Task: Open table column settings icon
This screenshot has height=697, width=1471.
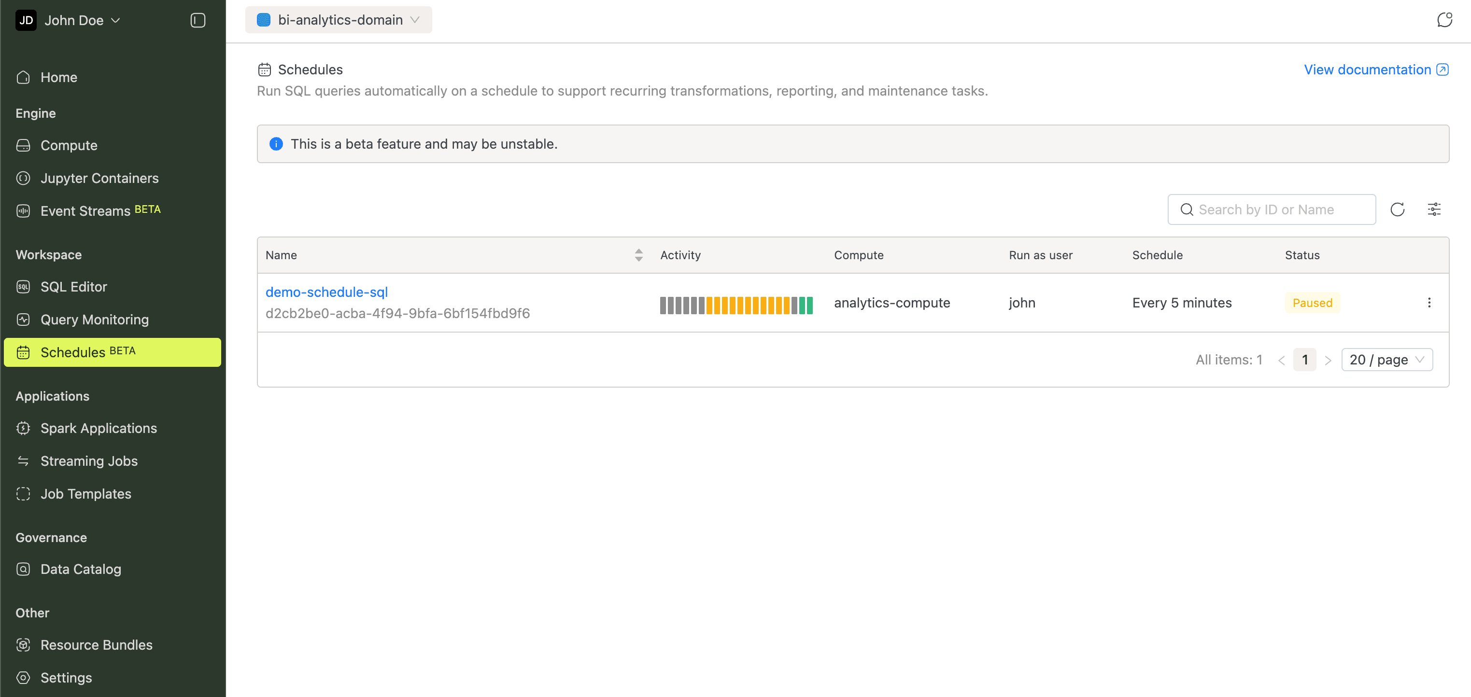Action: click(x=1434, y=209)
